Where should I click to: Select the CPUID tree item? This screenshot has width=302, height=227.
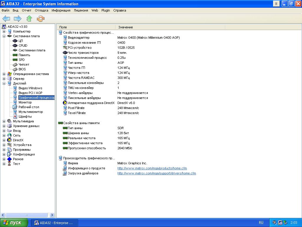coord(23,46)
